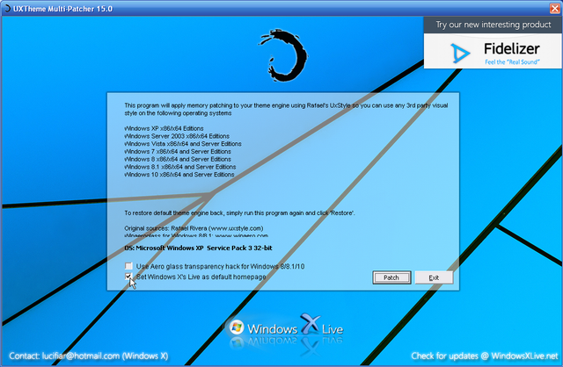
Task: Click the Fidelizer play triangle logo
Action: 460,54
